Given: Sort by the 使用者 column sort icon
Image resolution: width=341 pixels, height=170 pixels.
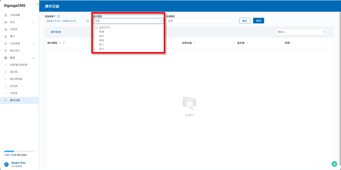Looking at the screenshot, I should pyautogui.click(x=247, y=43).
